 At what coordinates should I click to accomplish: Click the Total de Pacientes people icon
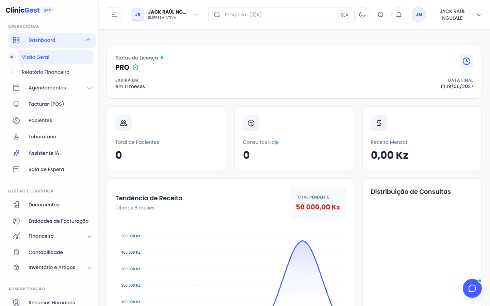[124, 123]
